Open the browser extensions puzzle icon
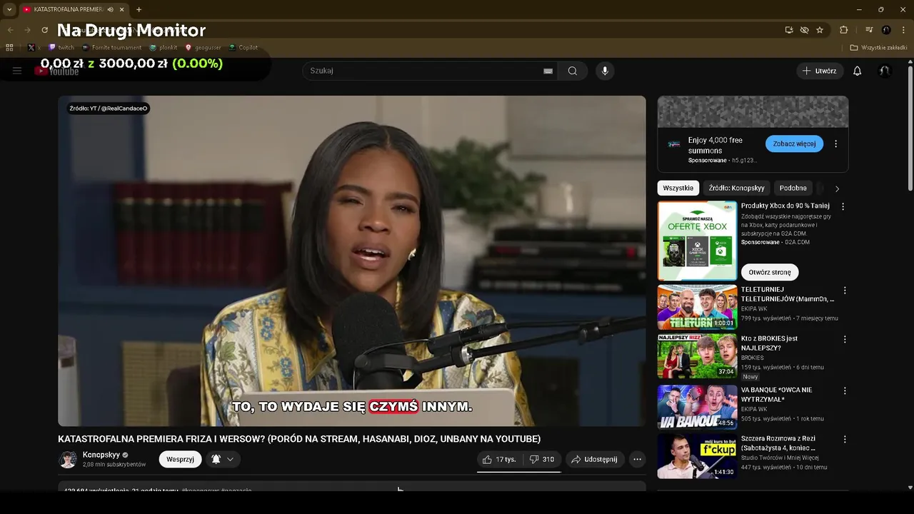Viewport: 914px width, 514px height. (x=844, y=30)
